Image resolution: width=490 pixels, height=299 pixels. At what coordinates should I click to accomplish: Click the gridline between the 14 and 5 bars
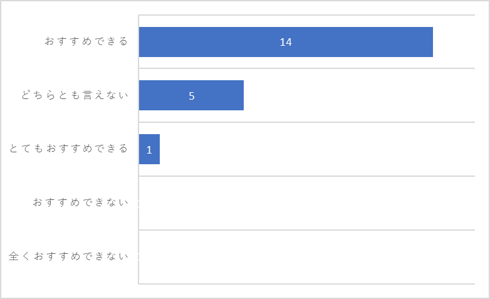[307, 68]
